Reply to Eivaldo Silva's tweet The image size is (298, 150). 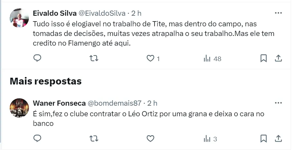point(37,58)
